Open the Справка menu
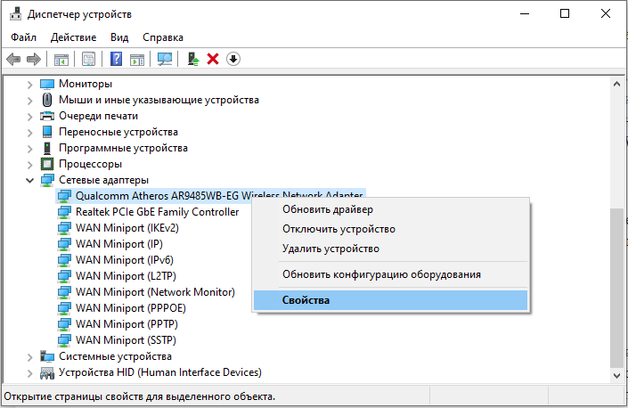 pyautogui.click(x=163, y=37)
